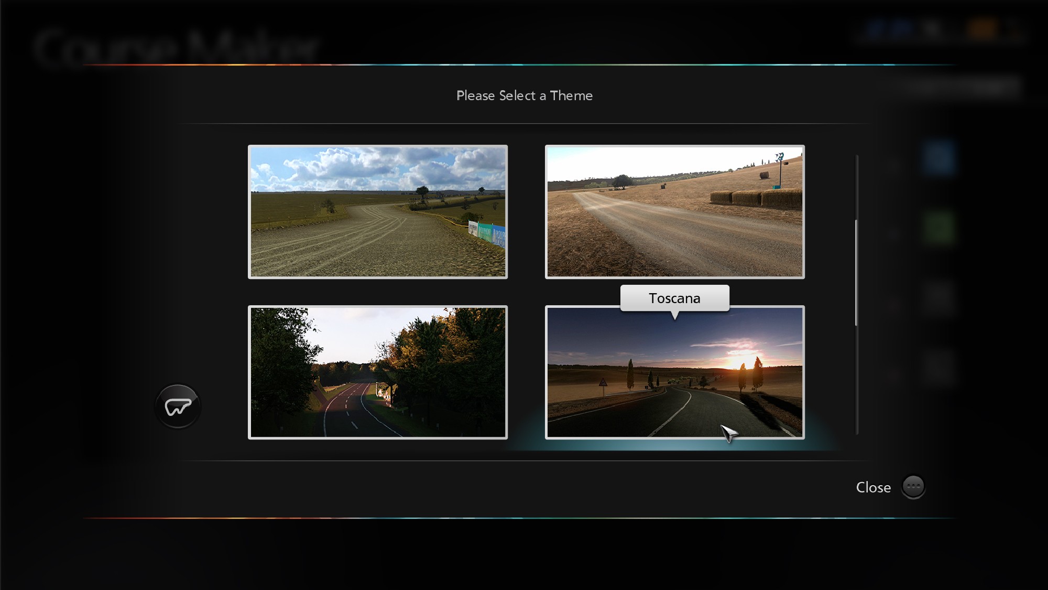Click the blurred text bar at right
1048x590 pixels.
[x=963, y=85]
